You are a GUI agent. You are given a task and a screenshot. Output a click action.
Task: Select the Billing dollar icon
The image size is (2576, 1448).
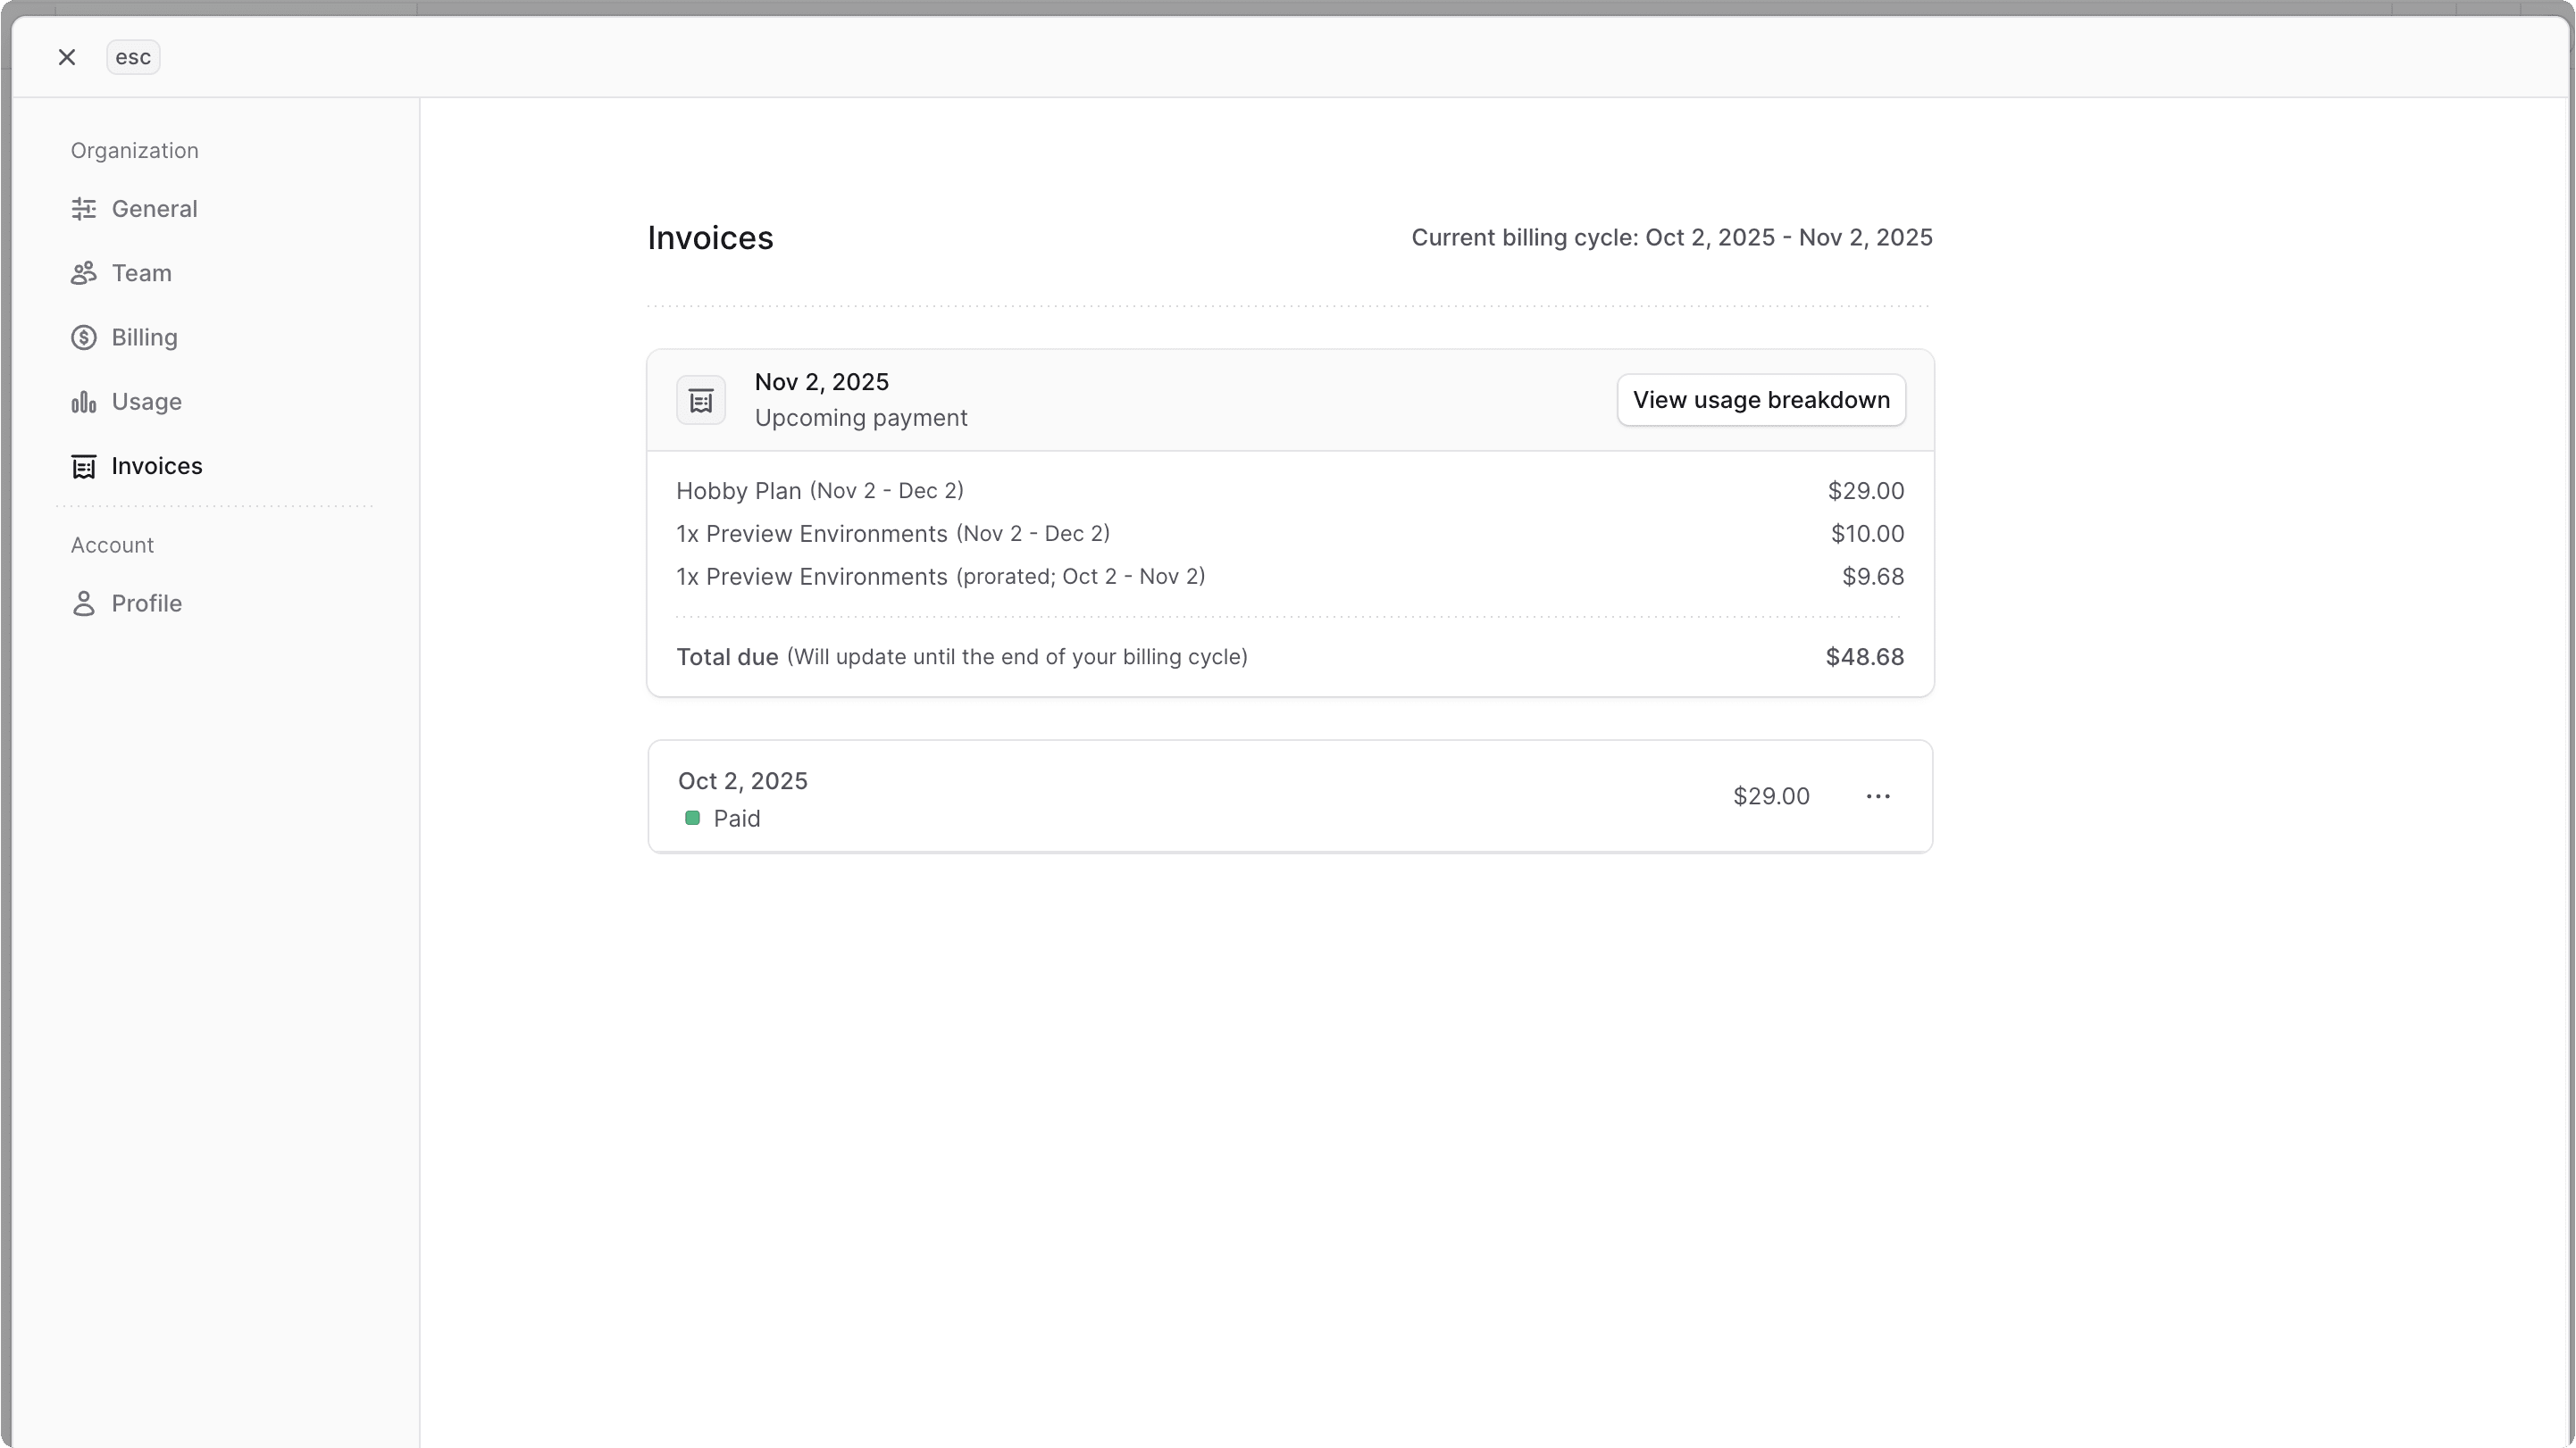pos(83,337)
